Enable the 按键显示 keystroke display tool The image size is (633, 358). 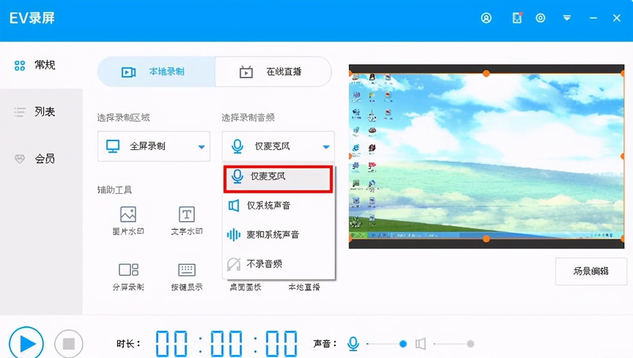click(186, 275)
